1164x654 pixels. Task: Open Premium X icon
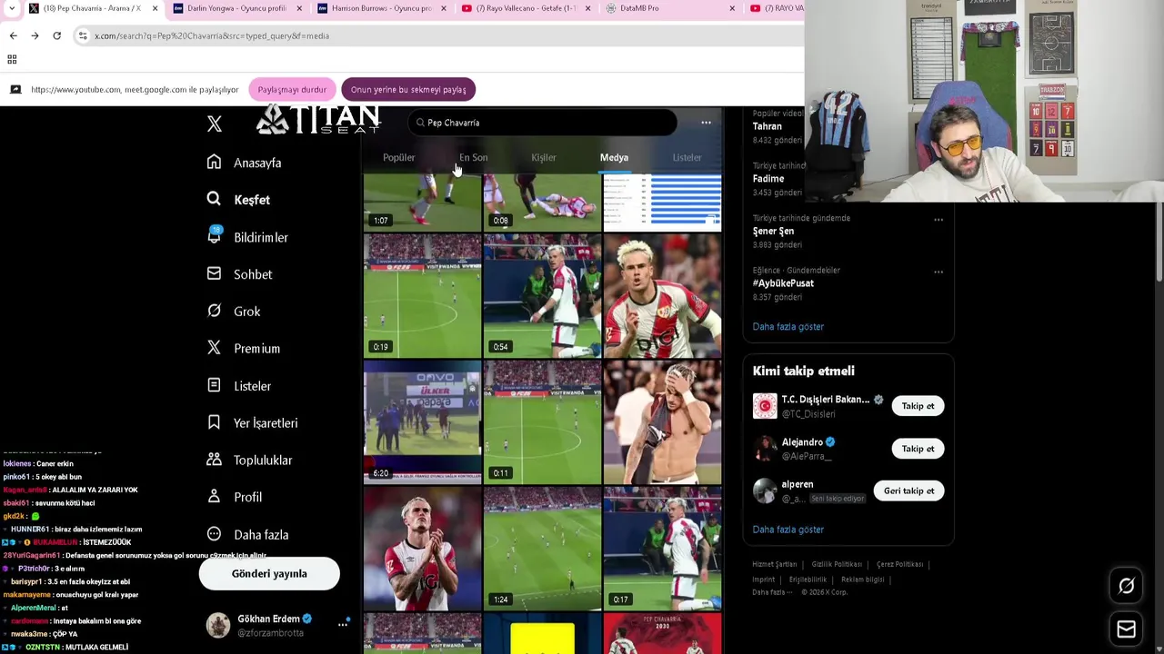pyautogui.click(x=214, y=348)
